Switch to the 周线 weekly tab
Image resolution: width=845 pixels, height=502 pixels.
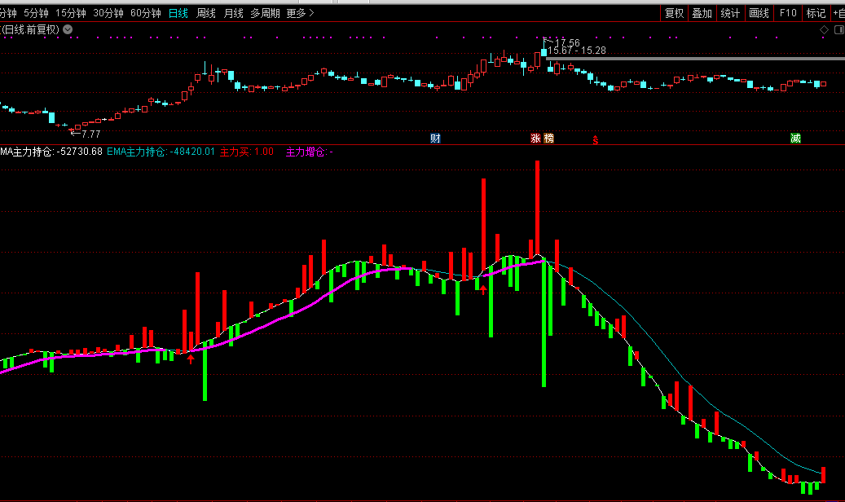click(206, 13)
